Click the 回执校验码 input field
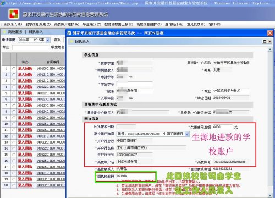The width and height of the screenshot is (275, 198). (x=136, y=176)
